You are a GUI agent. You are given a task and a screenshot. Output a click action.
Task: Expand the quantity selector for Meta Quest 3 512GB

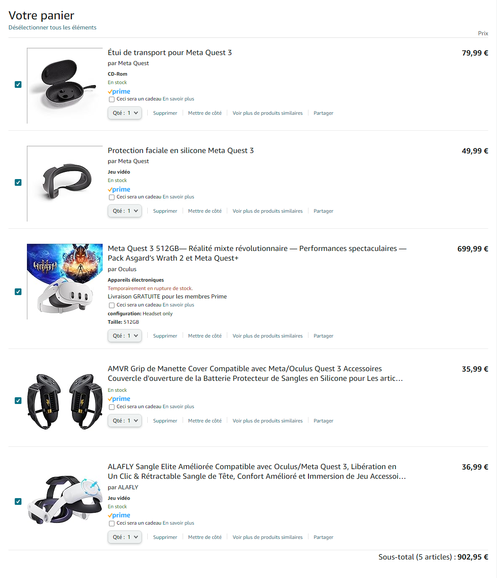coord(125,336)
